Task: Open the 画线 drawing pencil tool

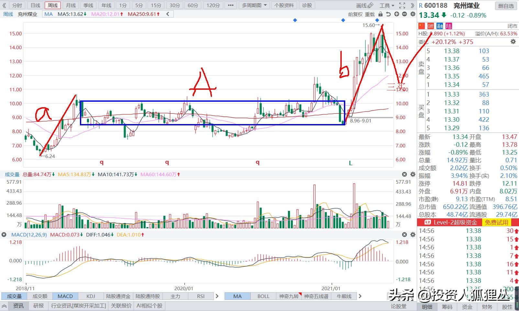Action: (364, 6)
